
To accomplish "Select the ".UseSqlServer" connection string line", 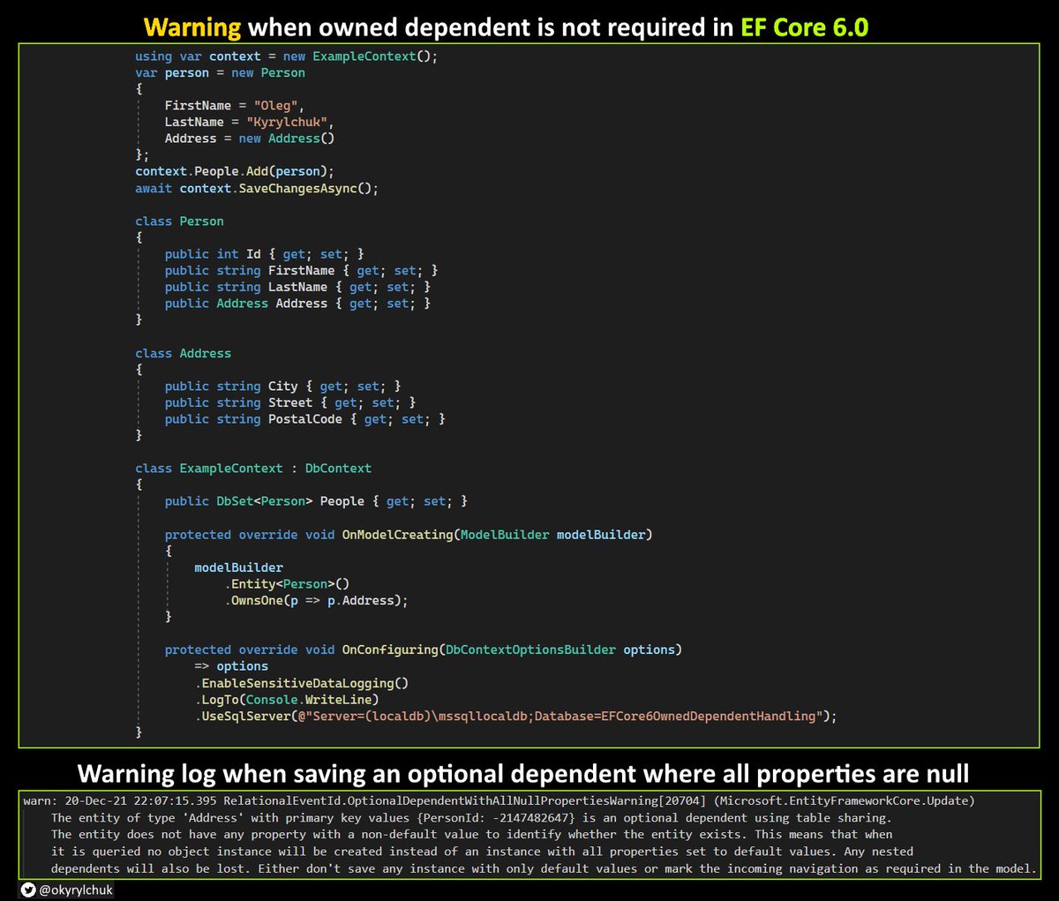I will (x=515, y=717).
